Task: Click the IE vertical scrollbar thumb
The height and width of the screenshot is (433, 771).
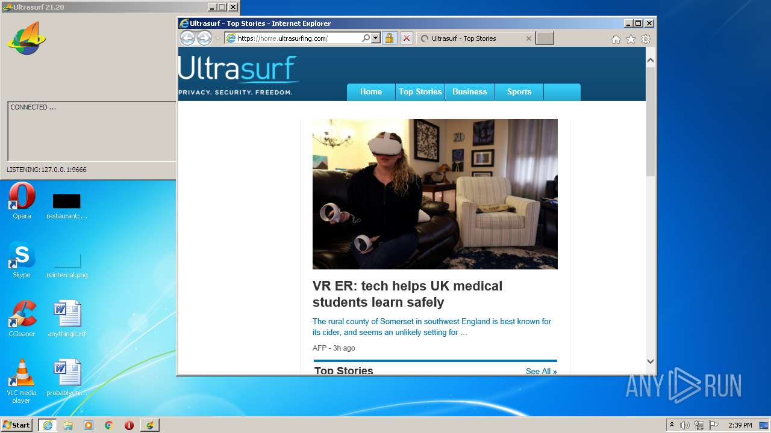Action: coord(651,121)
